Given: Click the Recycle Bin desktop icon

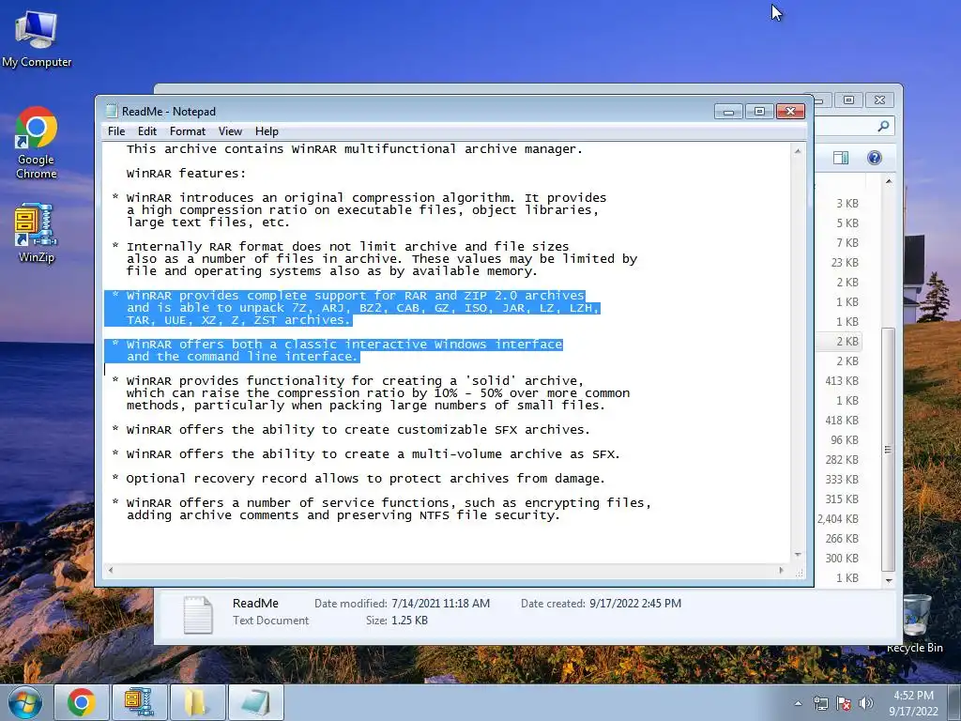Looking at the screenshot, I should (914, 624).
